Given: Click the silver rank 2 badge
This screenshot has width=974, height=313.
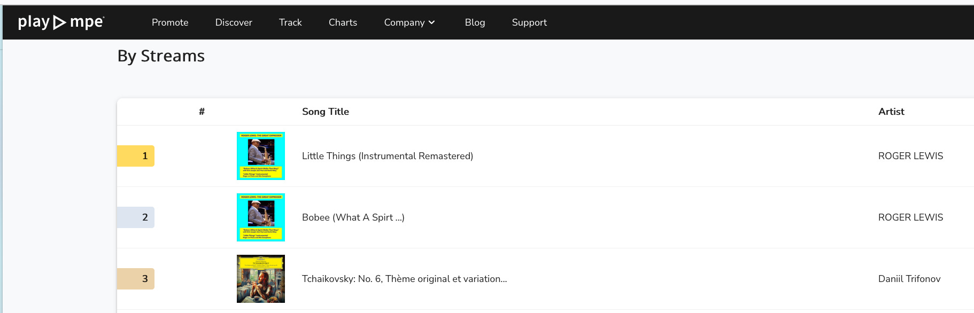Looking at the screenshot, I should tap(136, 217).
